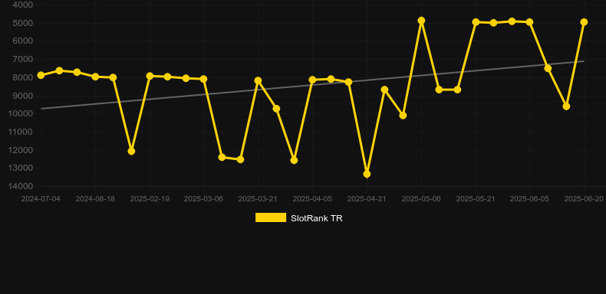The height and width of the screenshot is (294, 606).
Task: Click the 2025-05-06 date label
Action: (x=421, y=199)
